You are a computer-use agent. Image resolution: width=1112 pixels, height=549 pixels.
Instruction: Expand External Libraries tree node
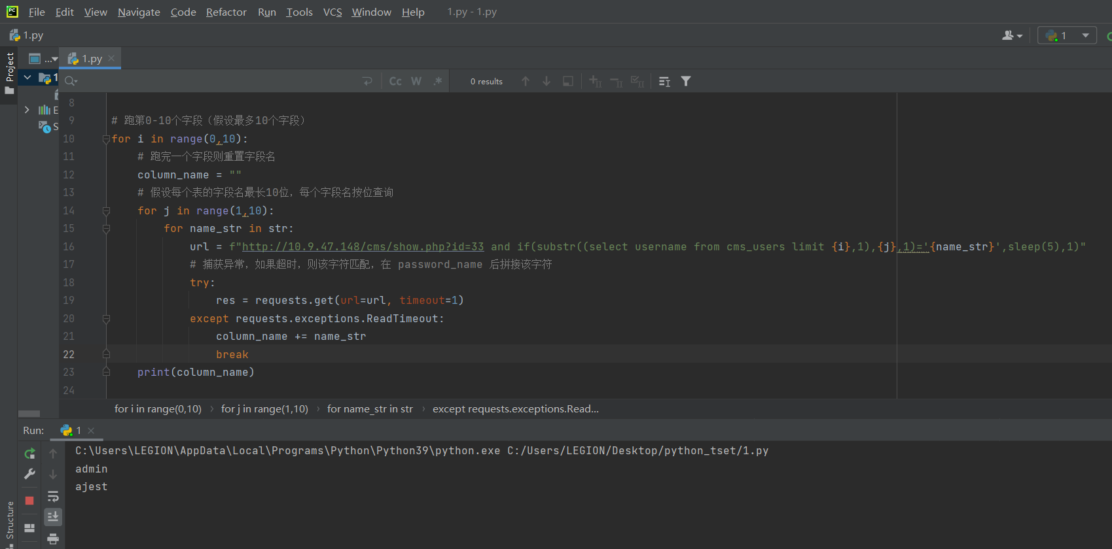[27, 110]
